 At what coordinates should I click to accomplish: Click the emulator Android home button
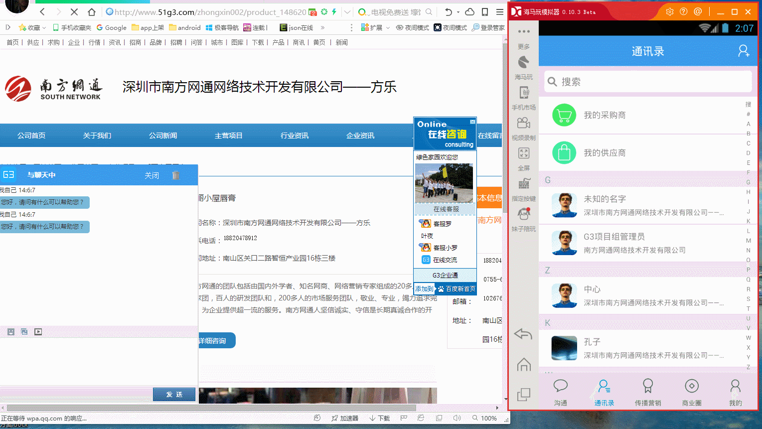[x=524, y=364]
